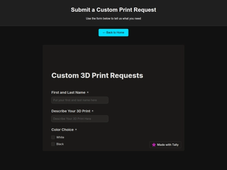This screenshot has height=170, width=227.
Task: Open the Made with Tally badge
Action: [165, 145]
